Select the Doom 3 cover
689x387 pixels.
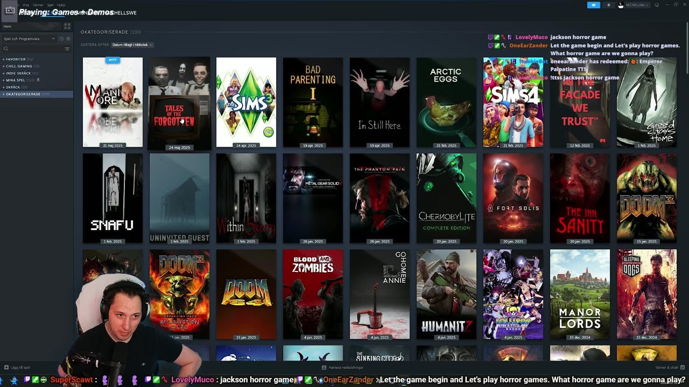point(646,198)
